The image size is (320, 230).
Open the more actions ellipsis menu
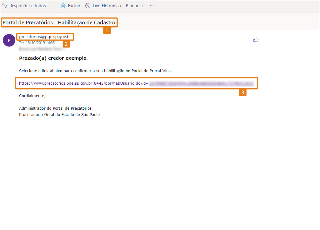tap(152, 6)
